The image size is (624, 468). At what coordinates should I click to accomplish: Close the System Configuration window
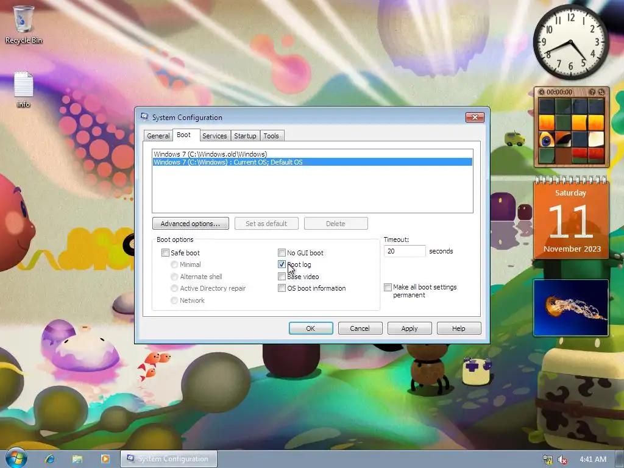475,117
